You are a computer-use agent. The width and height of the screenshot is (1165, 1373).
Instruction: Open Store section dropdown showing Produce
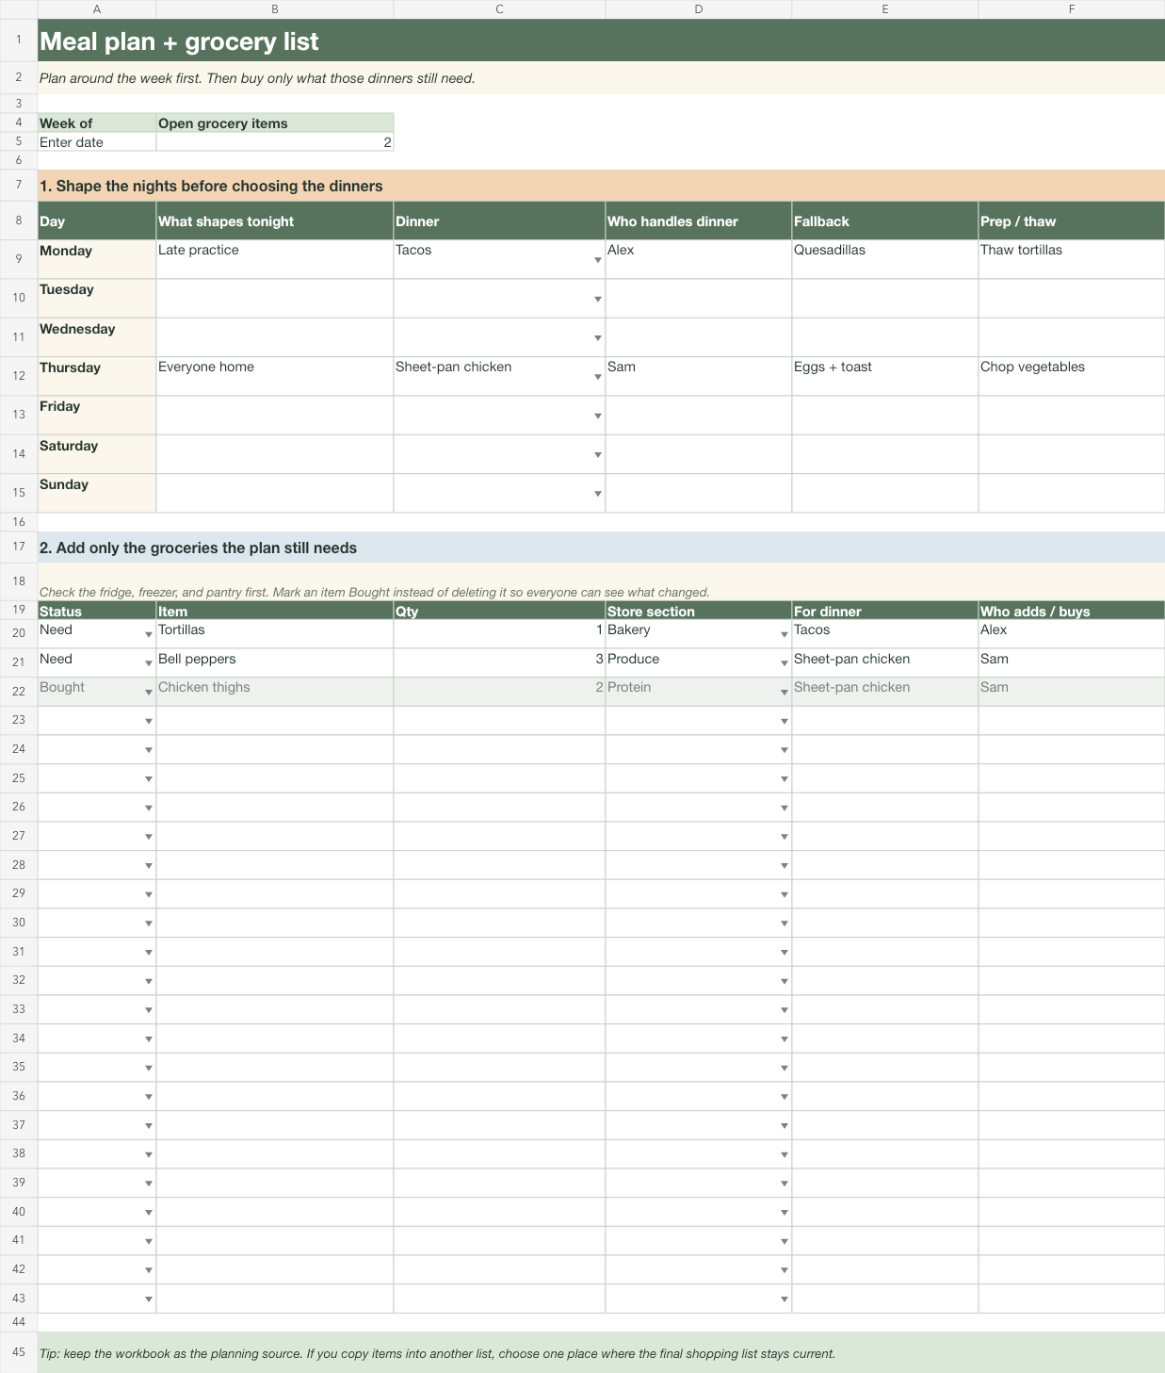[x=784, y=663]
